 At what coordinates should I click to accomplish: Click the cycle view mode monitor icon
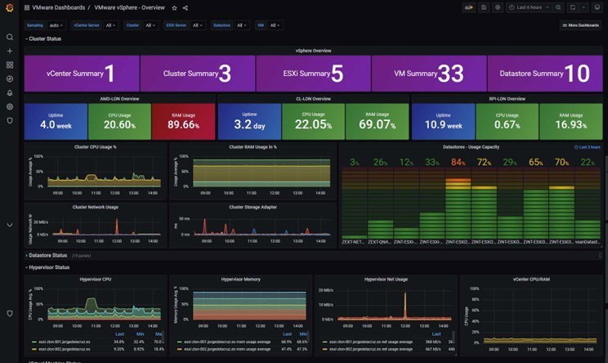(x=597, y=7)
